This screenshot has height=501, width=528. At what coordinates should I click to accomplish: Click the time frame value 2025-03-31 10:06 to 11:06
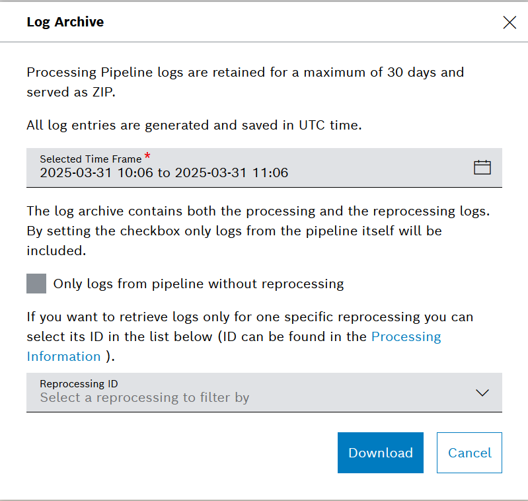[164, 173]
